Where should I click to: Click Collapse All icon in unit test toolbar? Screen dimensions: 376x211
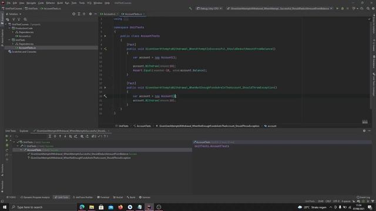point(55,137)
